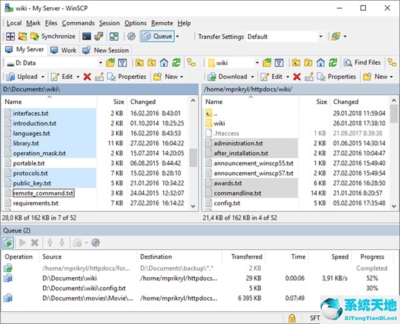Image resolution: width=400 pixels, height=324 pixels.
Task: Open the Commands menu
Action: point(78,23)
